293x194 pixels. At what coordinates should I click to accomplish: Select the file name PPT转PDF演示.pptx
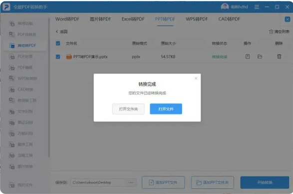click(90, 56)
